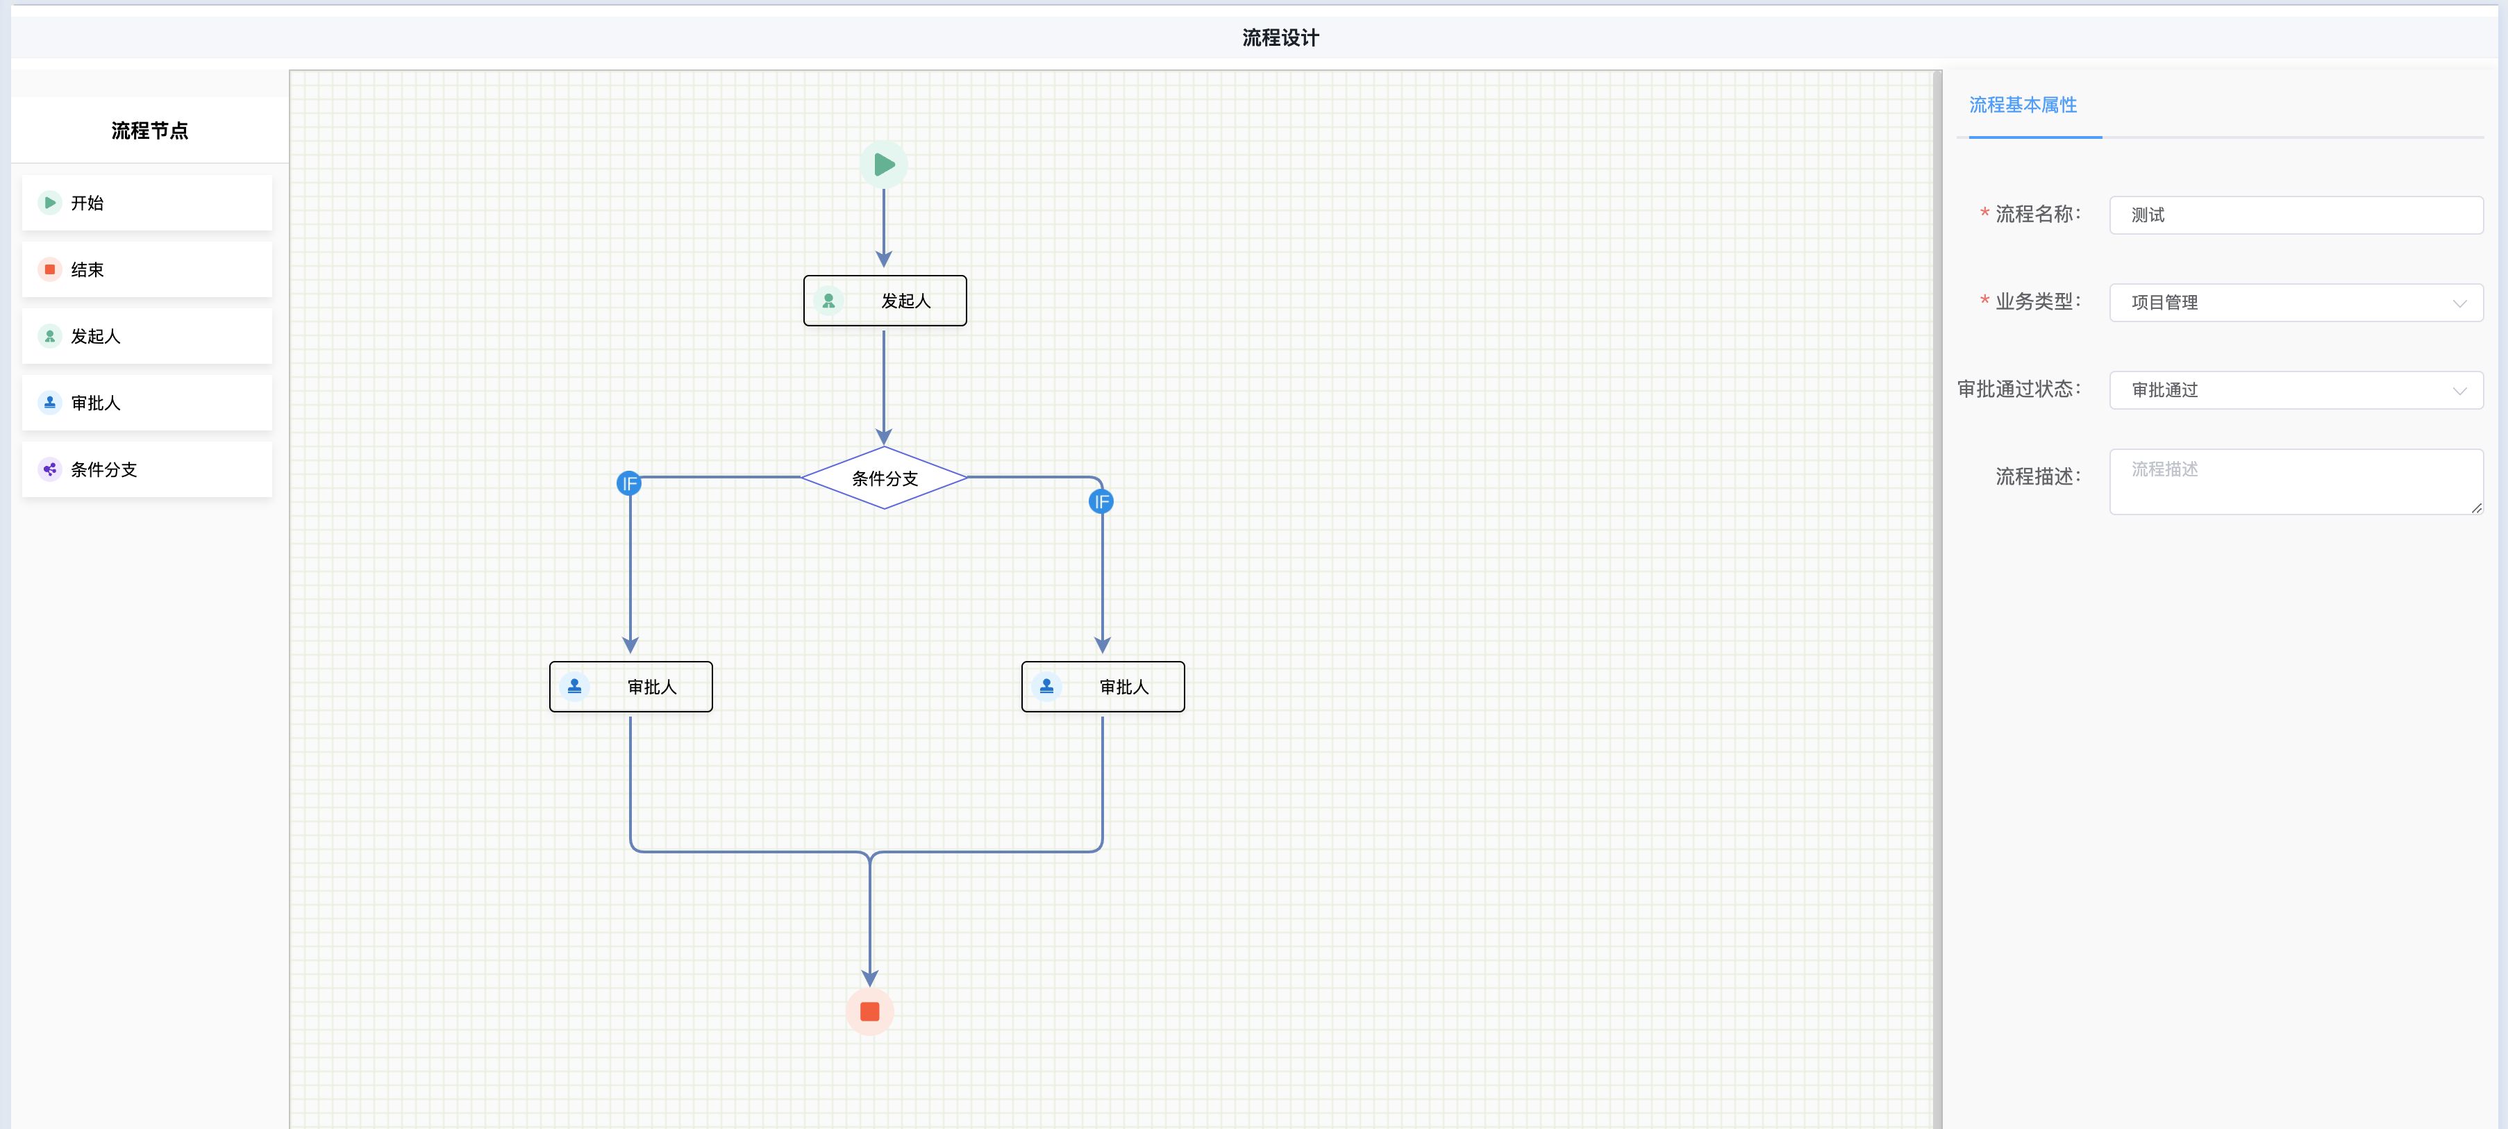
Task: Click the 条件分支 item in the node palette
Action: tap(147, 469)
